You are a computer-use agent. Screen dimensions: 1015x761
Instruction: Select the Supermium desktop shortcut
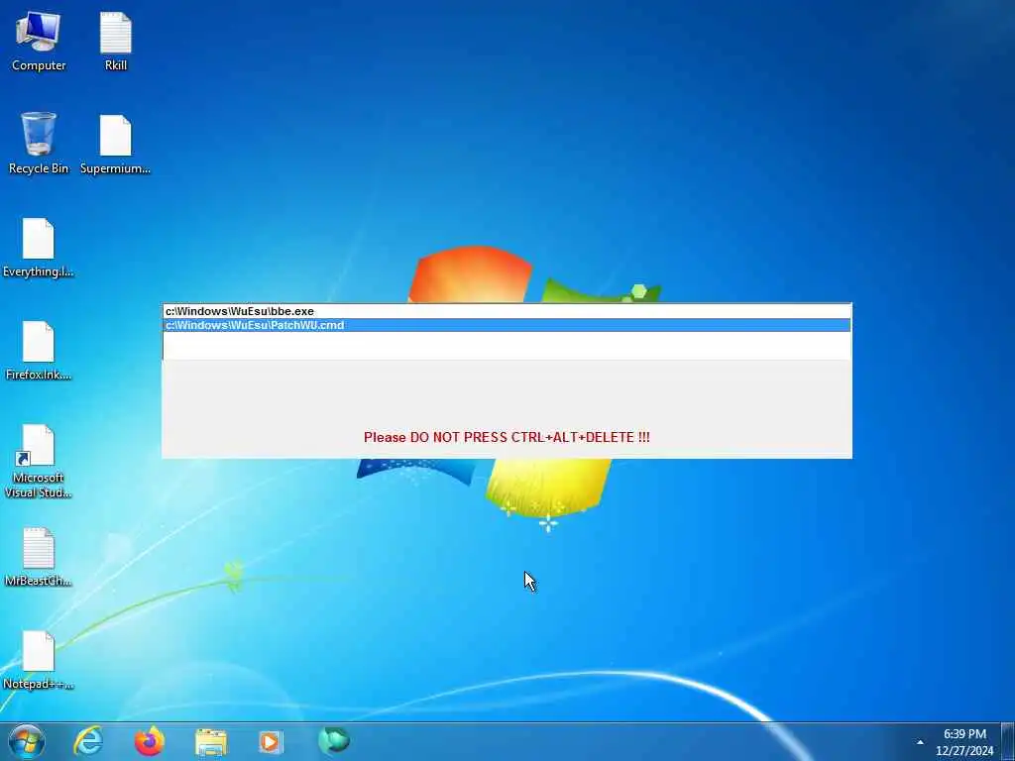tap(115, 145)
